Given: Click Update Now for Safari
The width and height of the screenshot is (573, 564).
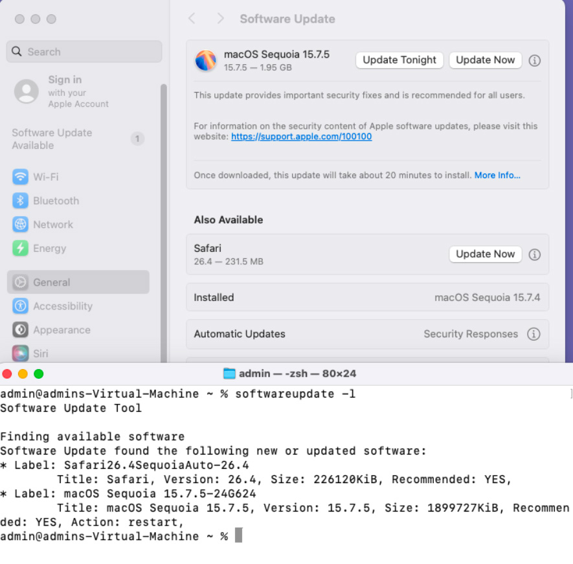Looking at the screenshot, I should 486,254.
